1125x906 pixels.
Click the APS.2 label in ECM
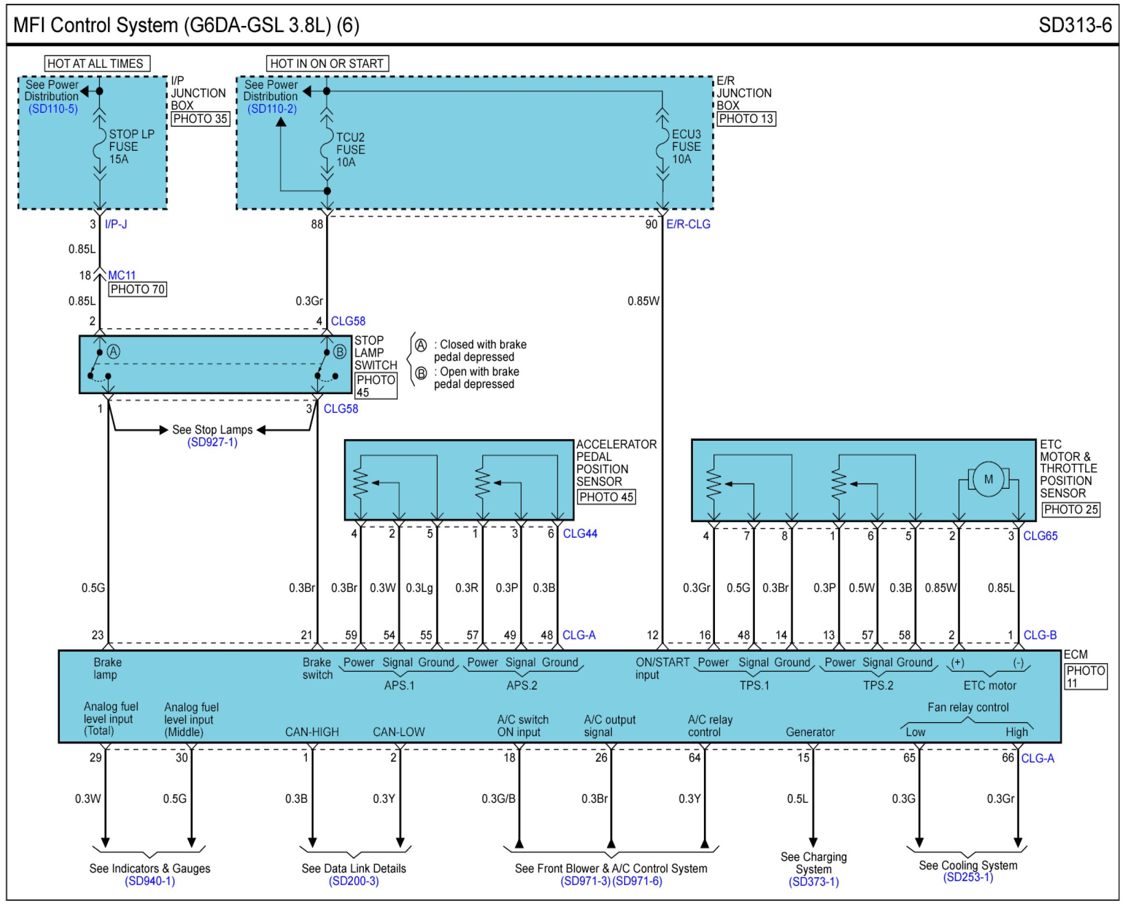(x=522, y=685)
